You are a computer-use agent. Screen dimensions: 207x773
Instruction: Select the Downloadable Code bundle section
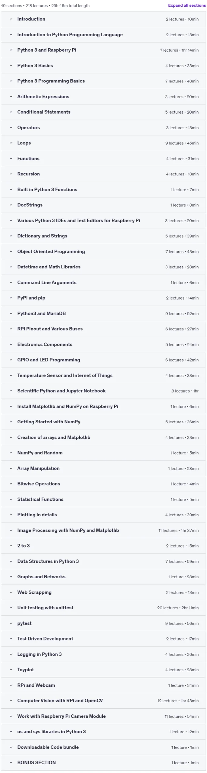pos(103,747)
